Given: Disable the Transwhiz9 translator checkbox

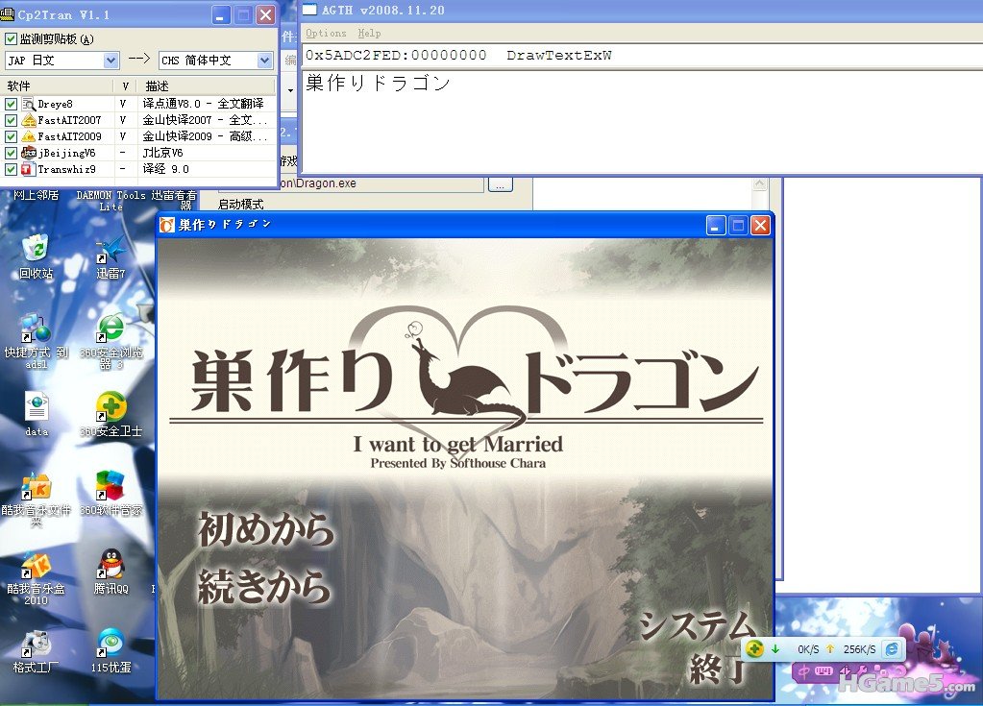Looking at the screenshot, I should [x=12, y=169].
